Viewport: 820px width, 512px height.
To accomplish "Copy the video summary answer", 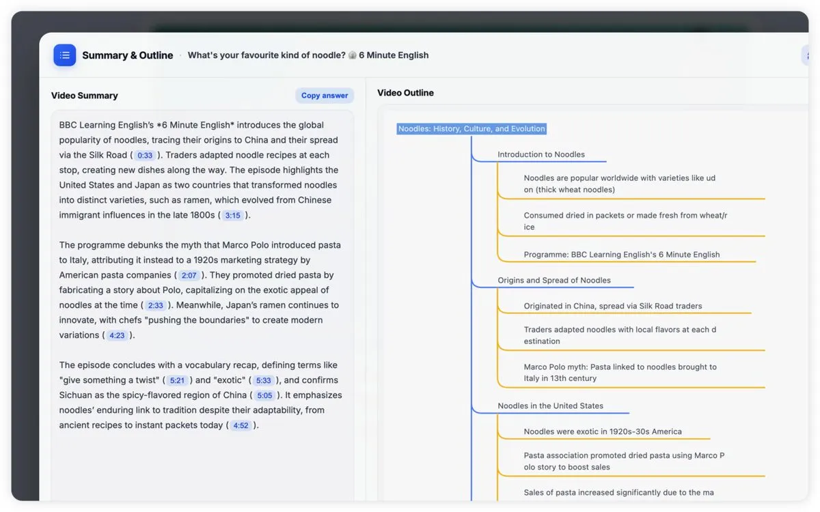I will (x=325, y=96).
